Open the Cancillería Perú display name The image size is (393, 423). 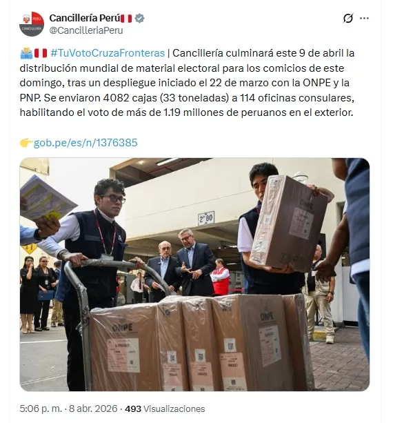(84, 19)
